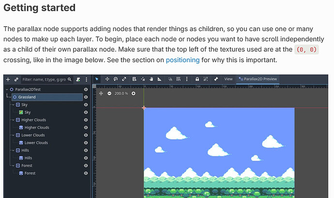Toggle eye icon for parent Sky layer
The image size is (334, 198).
pos(86,105)
